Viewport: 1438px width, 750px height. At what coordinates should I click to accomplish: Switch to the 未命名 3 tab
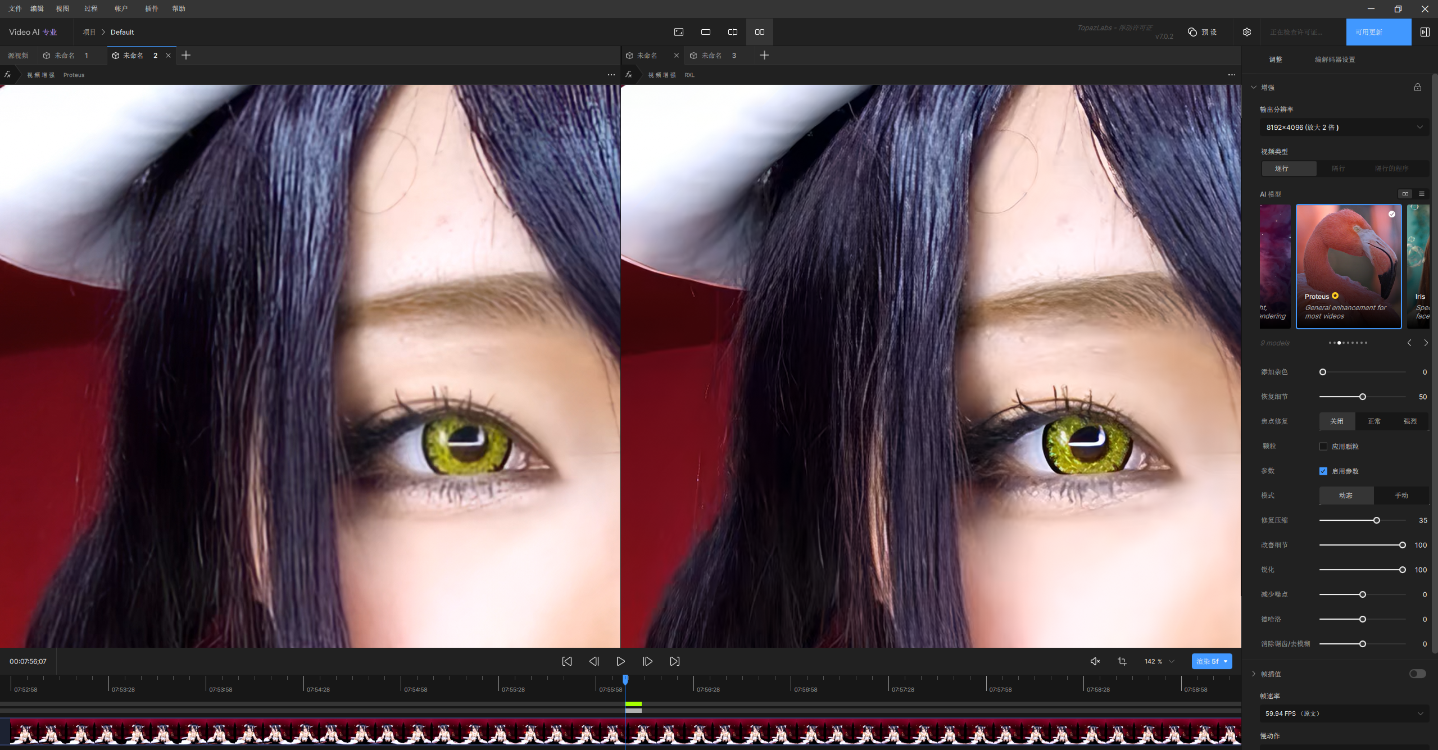[x=719, y=56]
